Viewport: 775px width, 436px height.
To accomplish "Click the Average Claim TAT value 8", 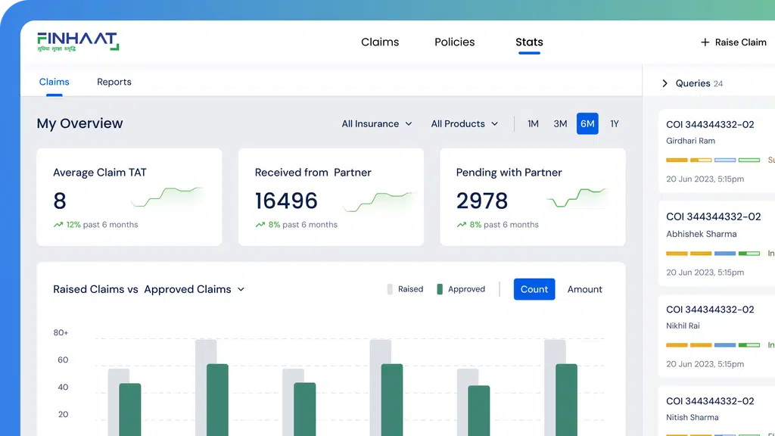I will point(60,201).
